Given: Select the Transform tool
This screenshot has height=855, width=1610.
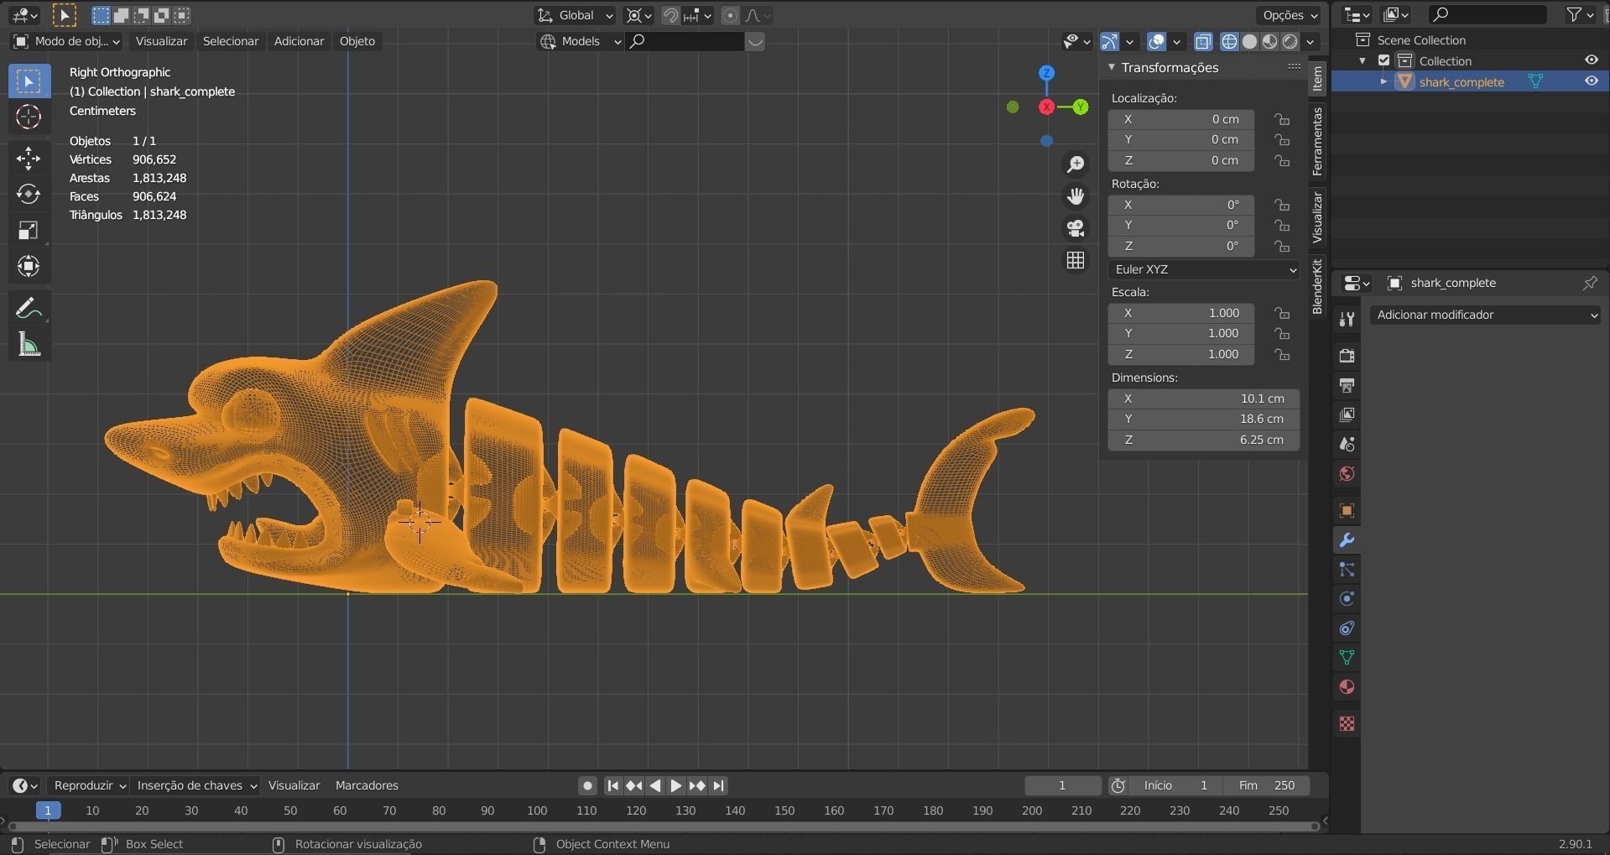Looking at the screenshot, I should [x=29, y=266].
